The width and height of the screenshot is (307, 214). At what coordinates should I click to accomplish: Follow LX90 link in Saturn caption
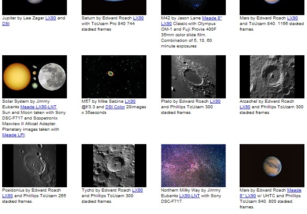click(138, 18)
